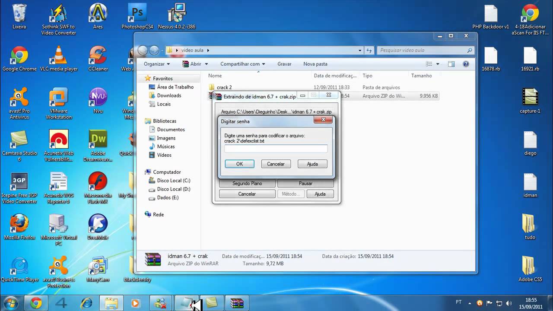Image resolution: width=553 pixels, height=311 pixels.
Task: Open the Organizar dropdown menu
Action: pyautogui.click(x=157, y=64)
